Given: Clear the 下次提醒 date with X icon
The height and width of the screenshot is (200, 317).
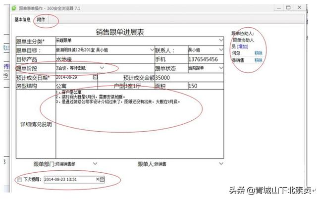Looking at the screenshot, I should (x=98, y=179).
